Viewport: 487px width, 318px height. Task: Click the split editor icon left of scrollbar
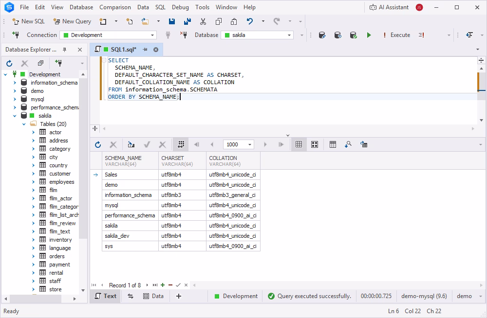tap(95, 128)
